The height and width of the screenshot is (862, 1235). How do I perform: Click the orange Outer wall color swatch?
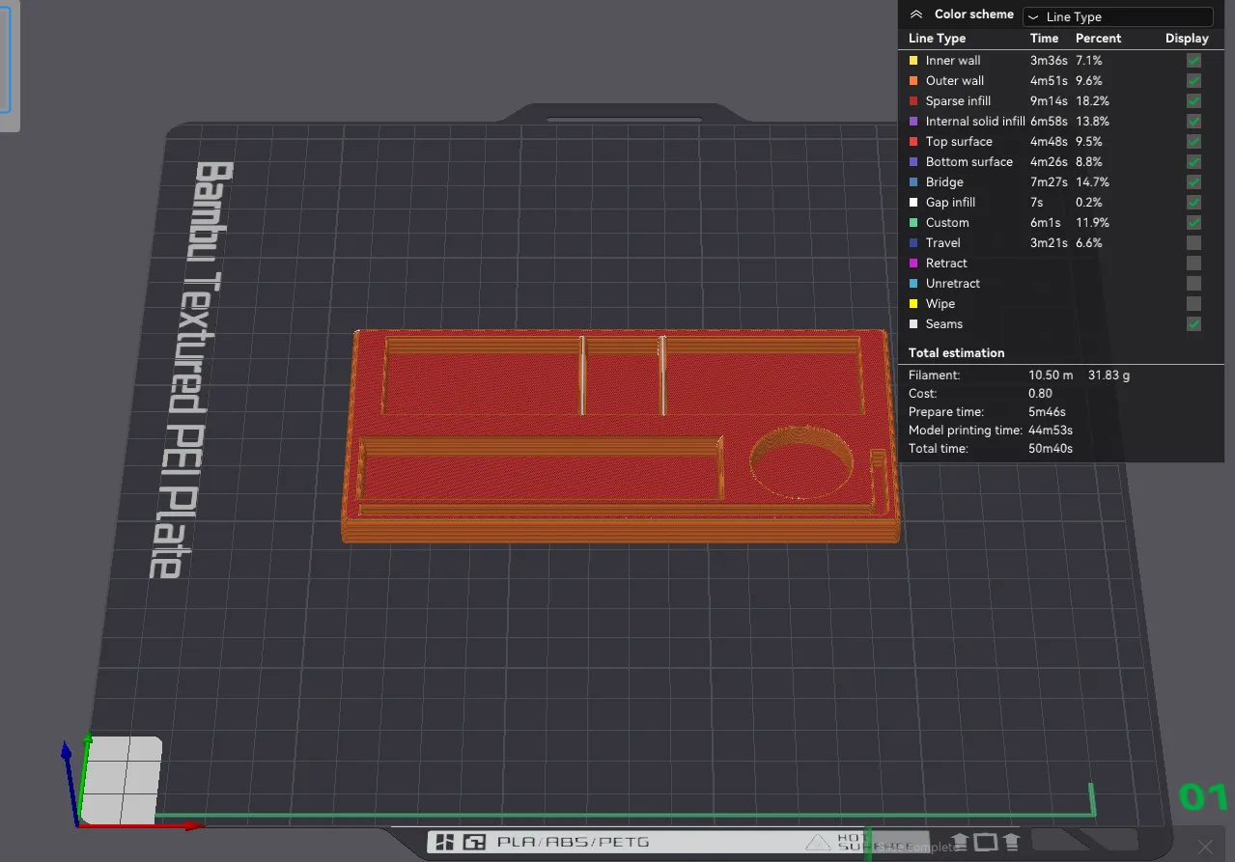[913, 81]
